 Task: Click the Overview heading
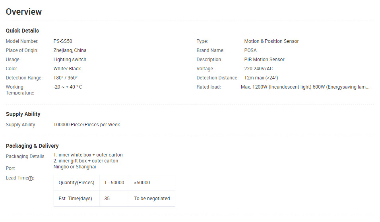click(24, 12)
